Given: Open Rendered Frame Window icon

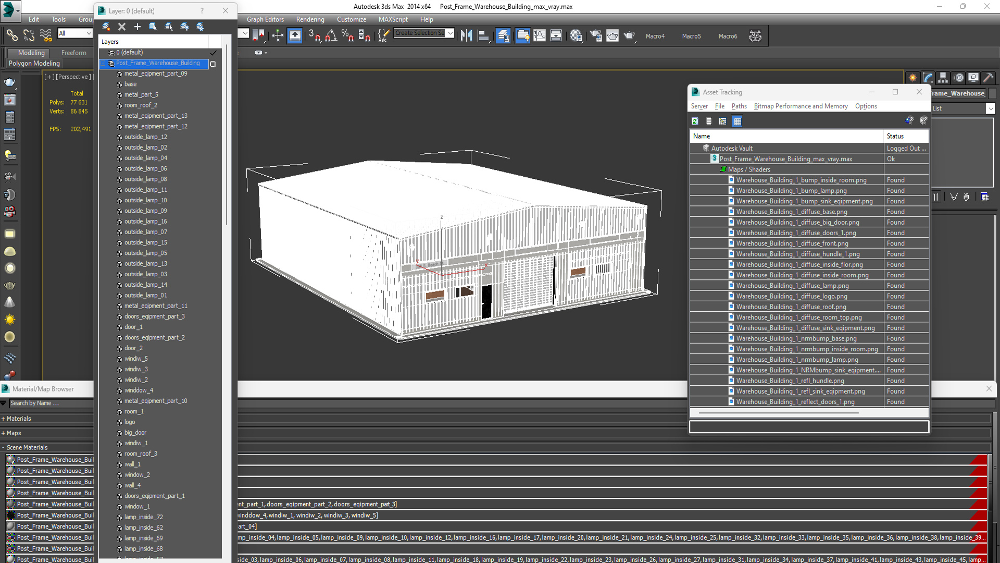Looking at the screenshot, I should point(612,35).
